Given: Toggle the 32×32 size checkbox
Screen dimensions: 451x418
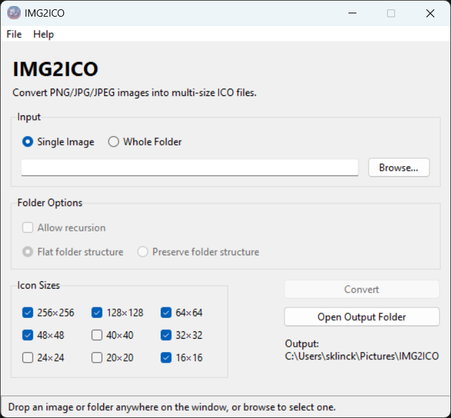Looking at the screenshot, I should point(167,335).
